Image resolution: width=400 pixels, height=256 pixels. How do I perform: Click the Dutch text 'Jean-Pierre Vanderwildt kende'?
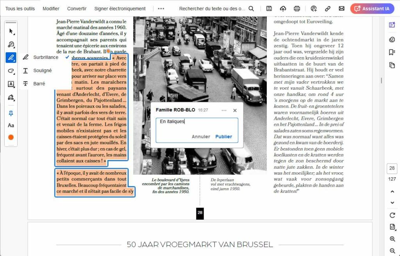click(309, 34)
